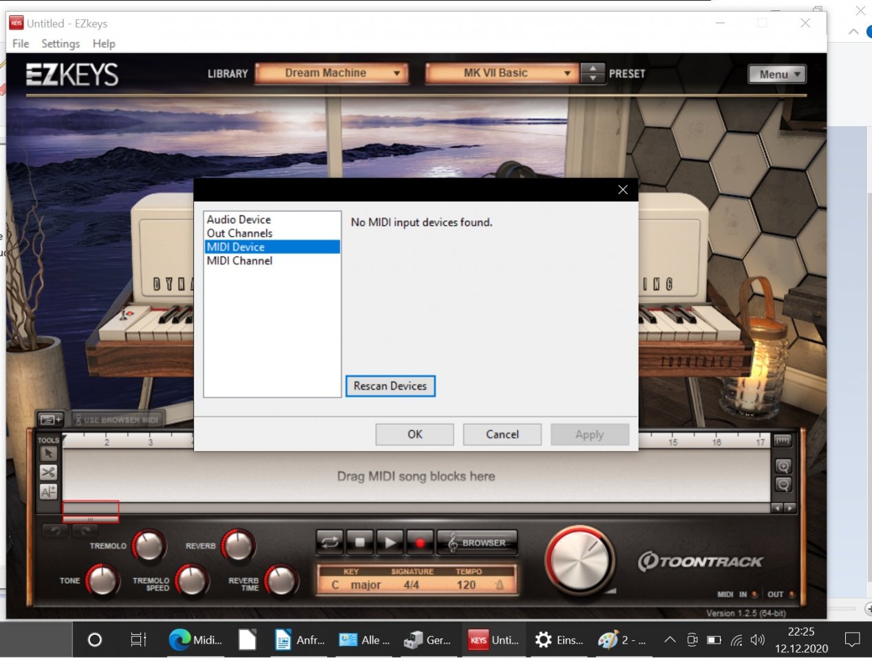Open Windows Settings taskbar item 'Eins...'

tap(559, 640)
